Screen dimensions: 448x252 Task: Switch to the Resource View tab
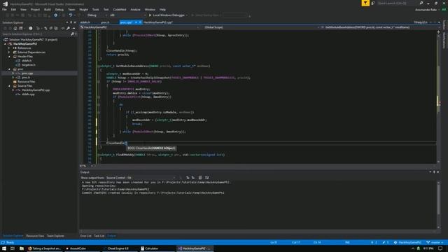point(35,236)
